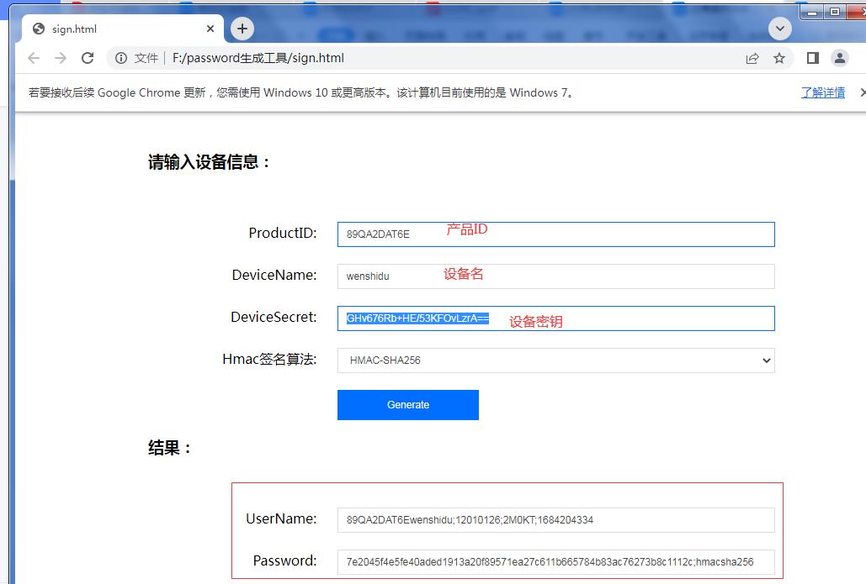The height and width of the screenshot is (584, 866).
Task: Dismiss the Chrome update notification bar
Action: coord(862,92)
